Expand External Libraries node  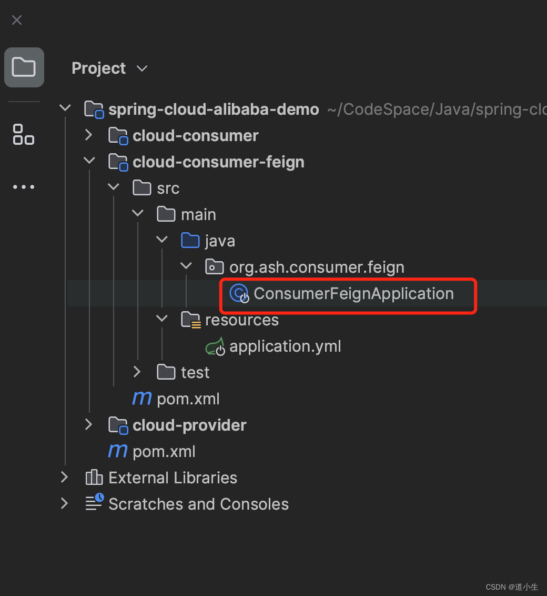[64, 477]
